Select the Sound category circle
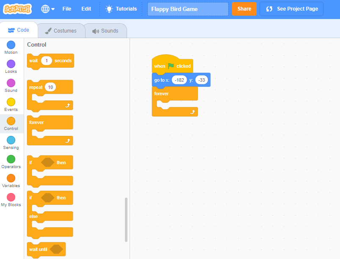The height and width of the screenshot is (259, 340). click(11, 83)
